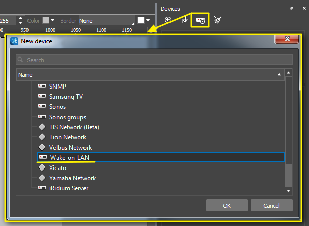
Task: Click the highlighted new device icon
Action: 201,20
